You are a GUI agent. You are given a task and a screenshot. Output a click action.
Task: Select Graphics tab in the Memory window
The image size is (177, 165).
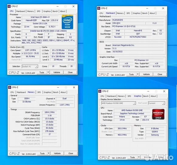tap(47, 92)
